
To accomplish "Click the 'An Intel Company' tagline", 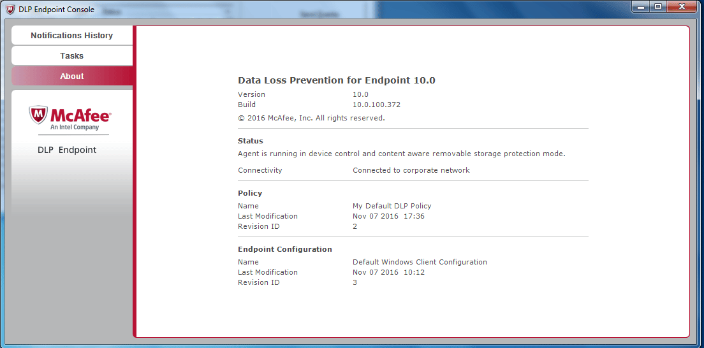I will tap(75, 127).
